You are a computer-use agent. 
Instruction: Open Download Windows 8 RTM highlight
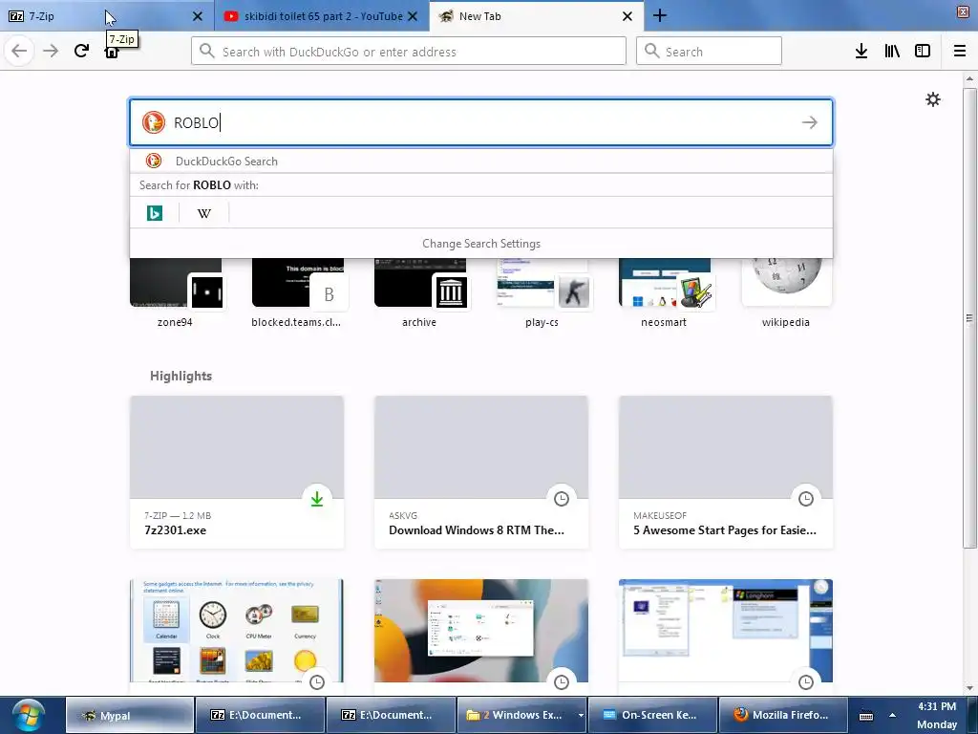point(481,472)
